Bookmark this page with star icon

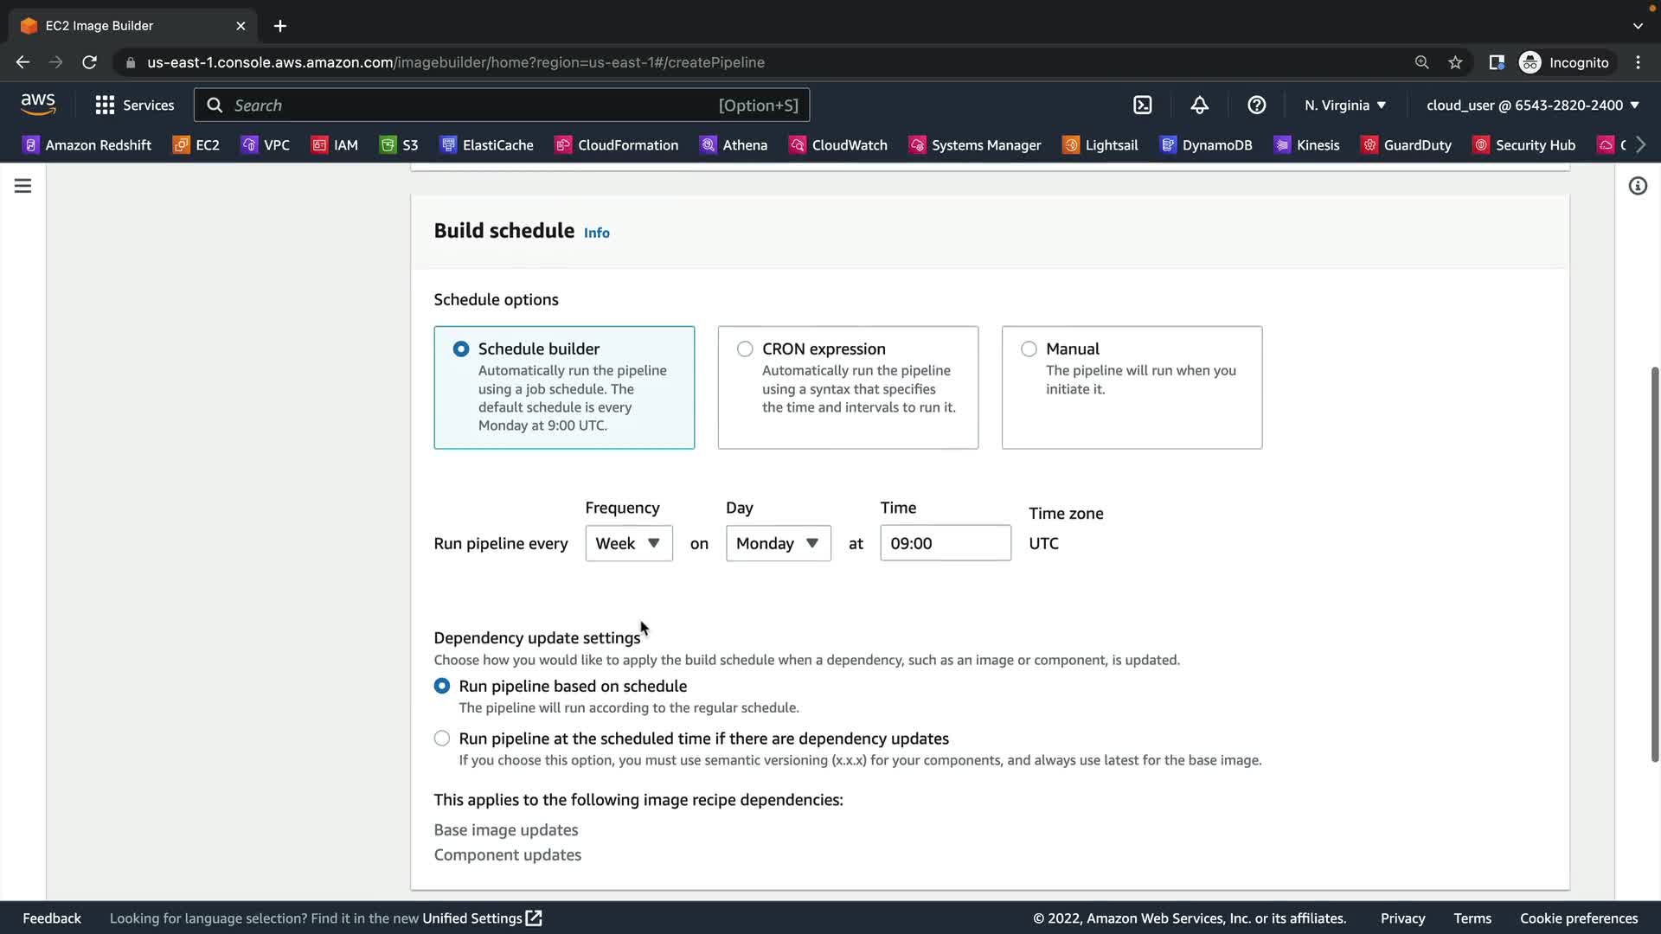pyautogui.click(x=1455, y=62)
